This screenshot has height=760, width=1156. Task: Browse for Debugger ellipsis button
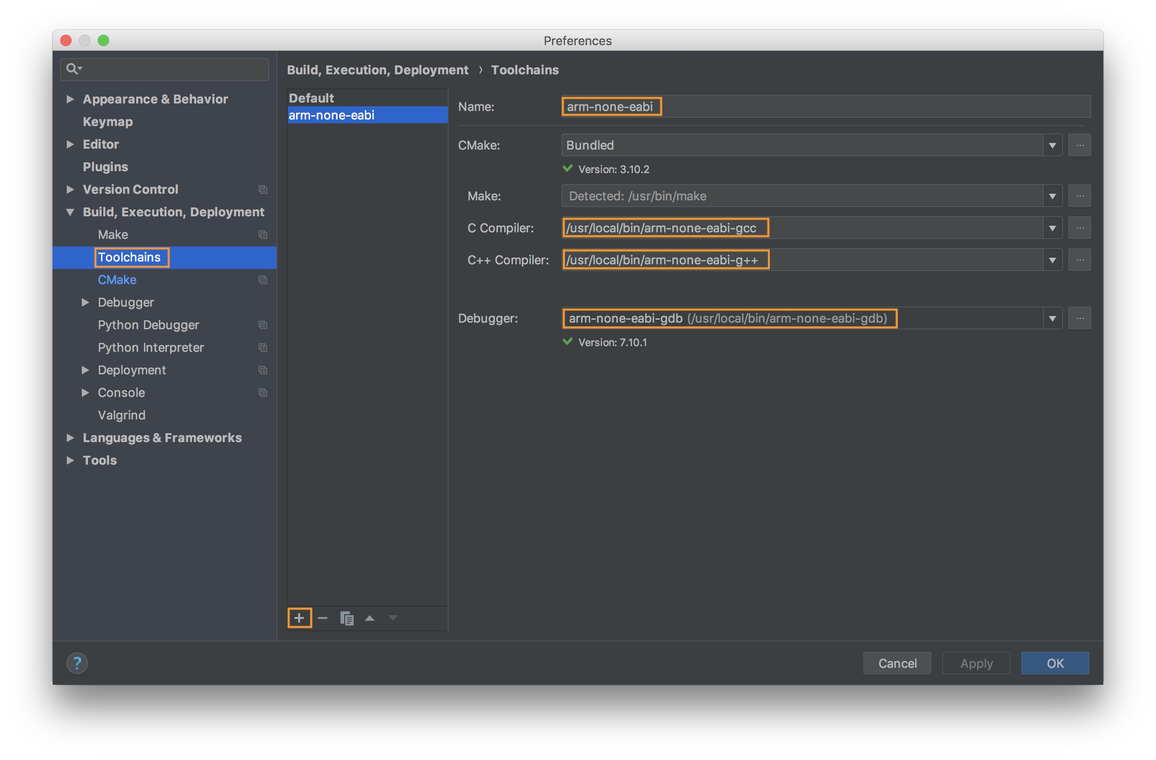click(x=1080, y=318)
